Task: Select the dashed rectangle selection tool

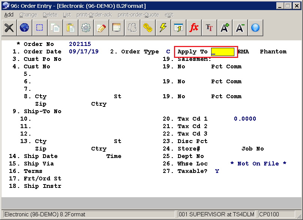Action: 40,28
